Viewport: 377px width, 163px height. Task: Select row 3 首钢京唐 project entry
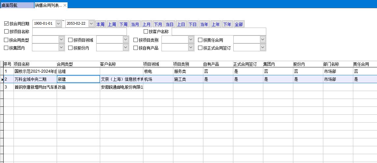(35, 87)
